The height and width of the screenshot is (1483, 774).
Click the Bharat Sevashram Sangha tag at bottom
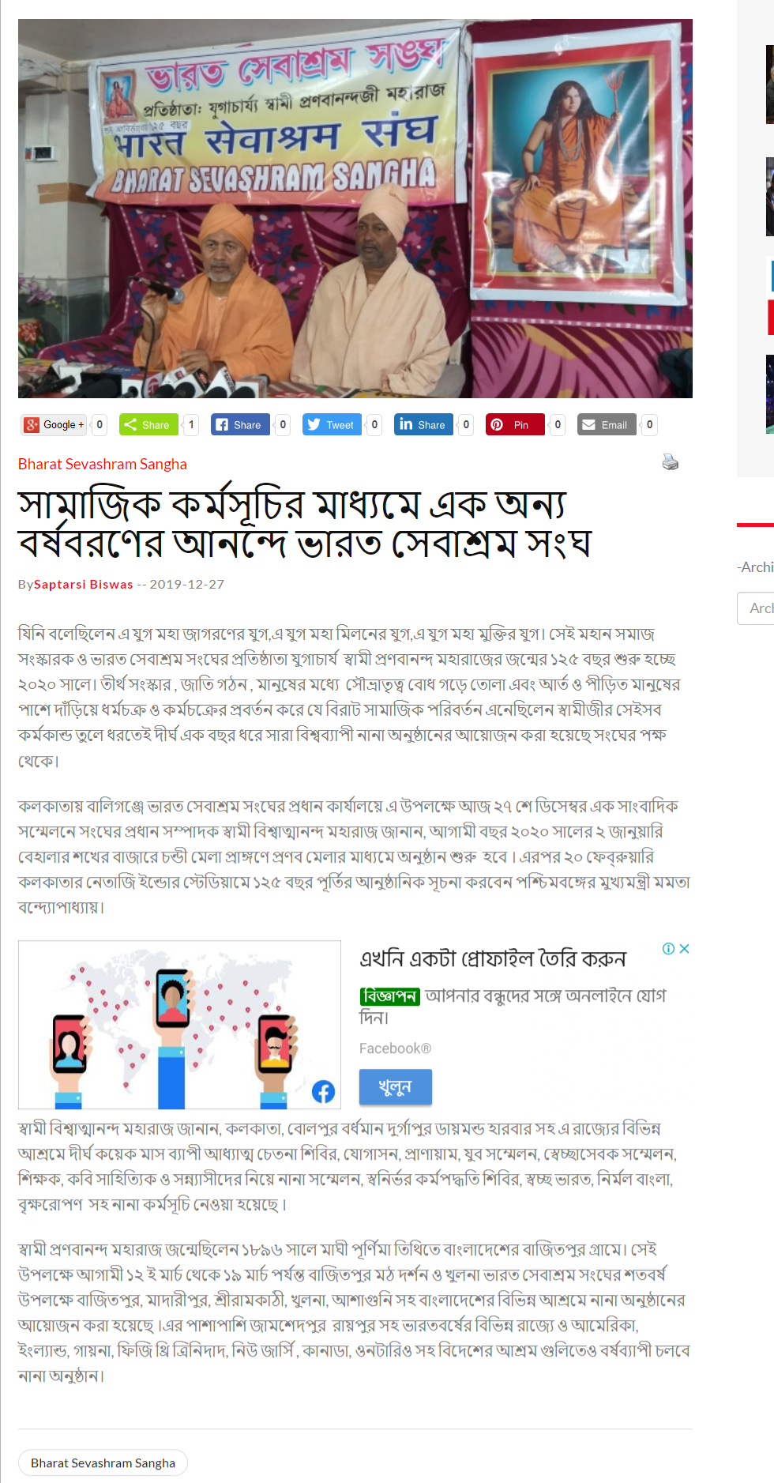(x=103, y=1463)
